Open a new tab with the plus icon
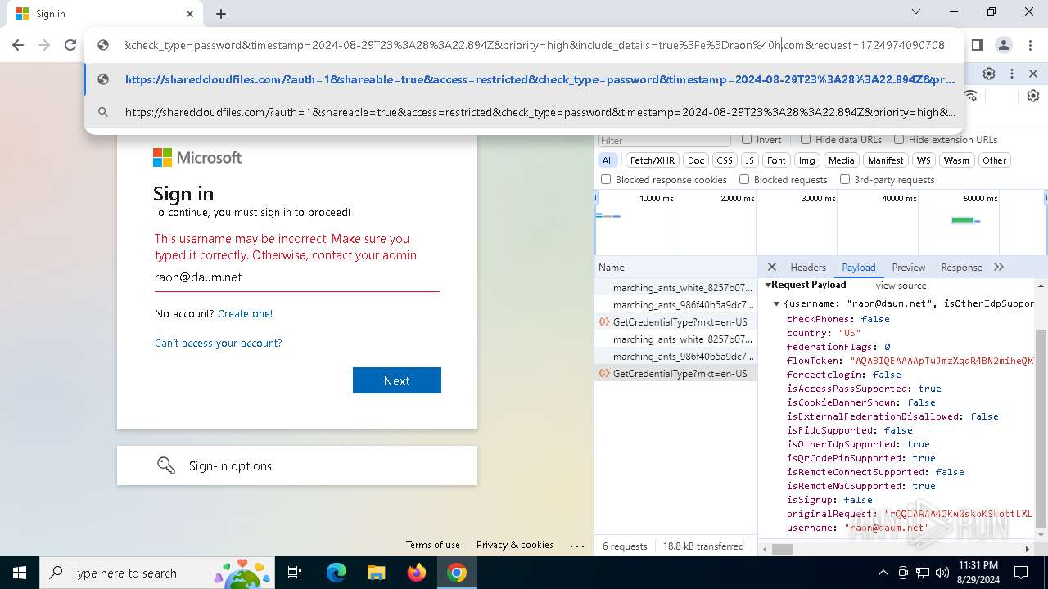Viewport: 1048px width, 589px height. (221, 14)
